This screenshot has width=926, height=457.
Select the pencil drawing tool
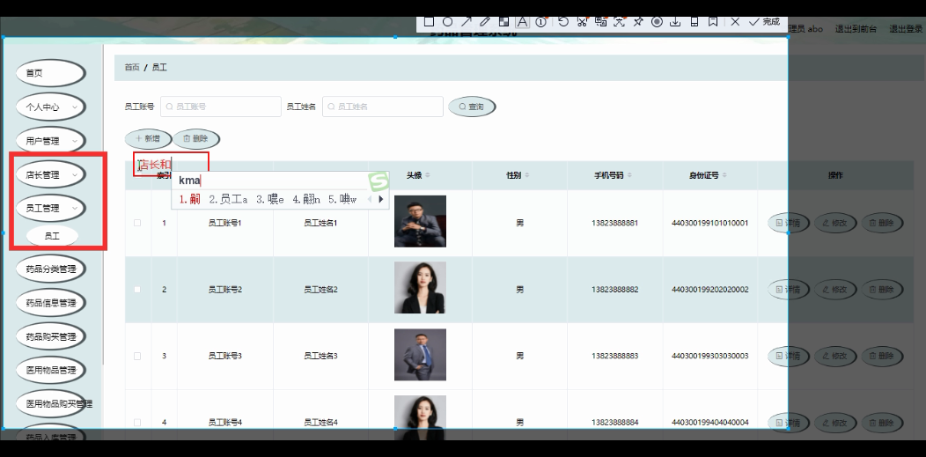point(485,22)
